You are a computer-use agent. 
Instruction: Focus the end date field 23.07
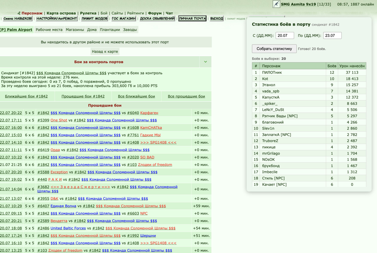332,36
